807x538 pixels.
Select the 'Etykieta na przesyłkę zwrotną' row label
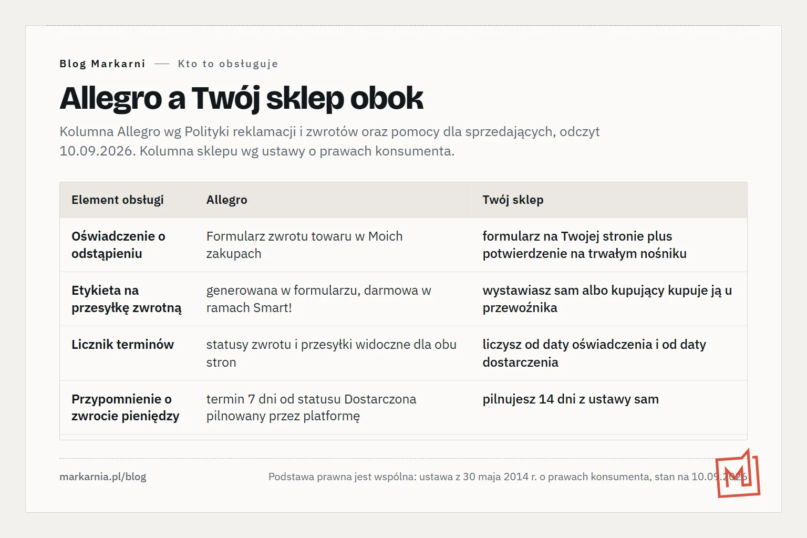point(127,299)
